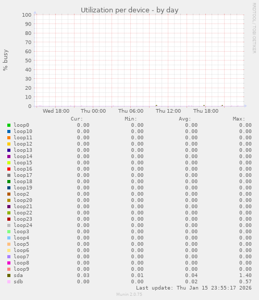
Task: Click the 100 y-axis label
Action: point(27,15)
